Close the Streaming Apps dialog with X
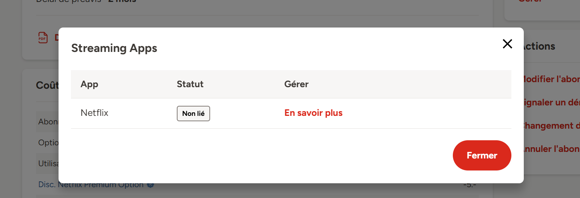 click(x=507, y=44)
